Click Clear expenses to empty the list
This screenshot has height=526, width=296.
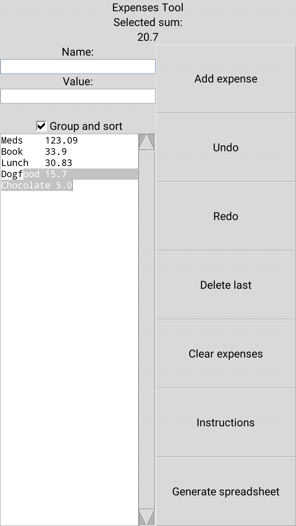(226, 354)
